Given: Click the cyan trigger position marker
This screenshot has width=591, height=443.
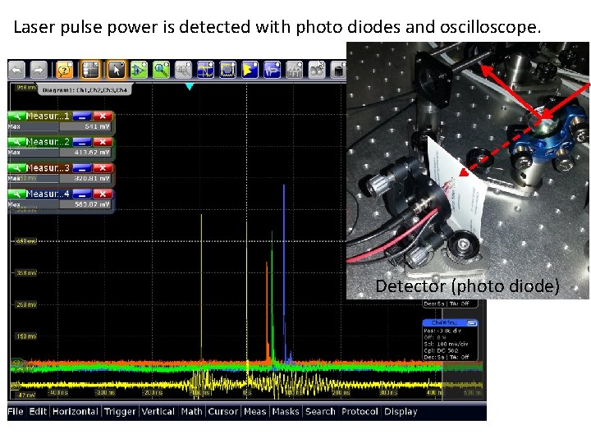Looking at the screenshot, I should [190, 87].
